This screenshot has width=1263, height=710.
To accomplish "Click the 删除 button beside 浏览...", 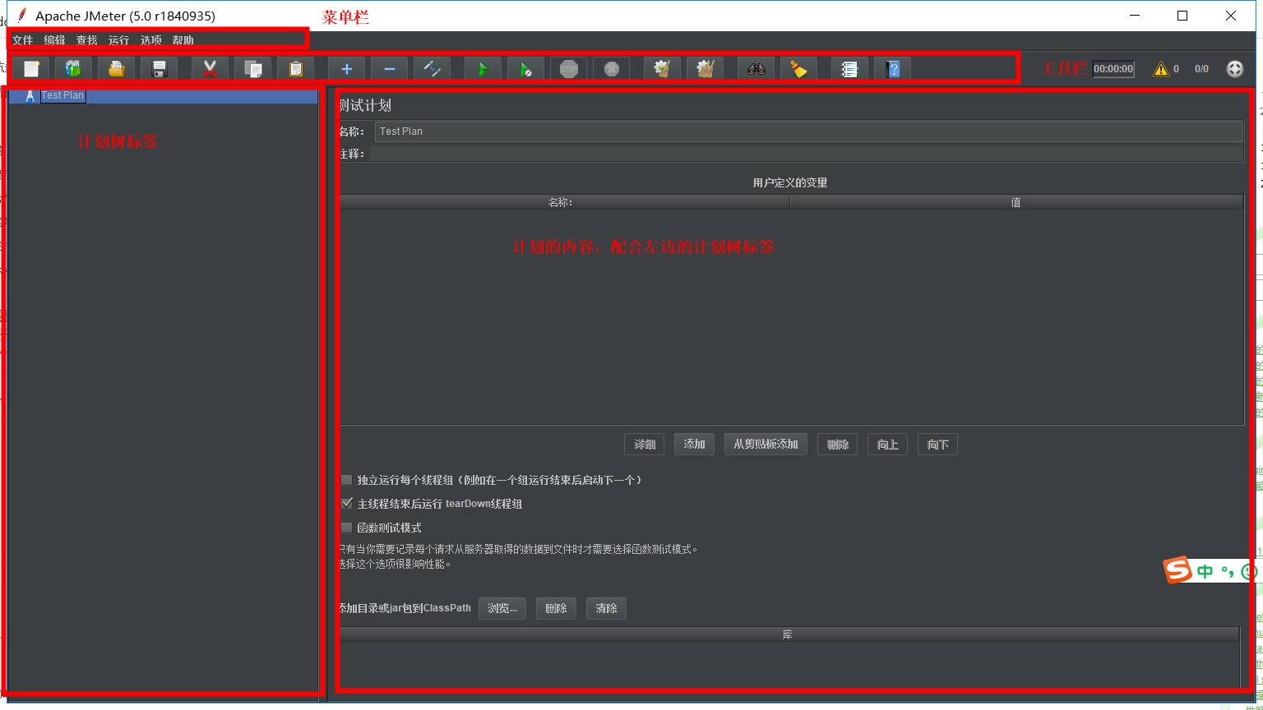I will (557, 609).
